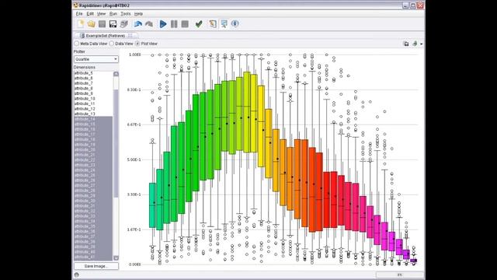Open the Tools menu

126,14
